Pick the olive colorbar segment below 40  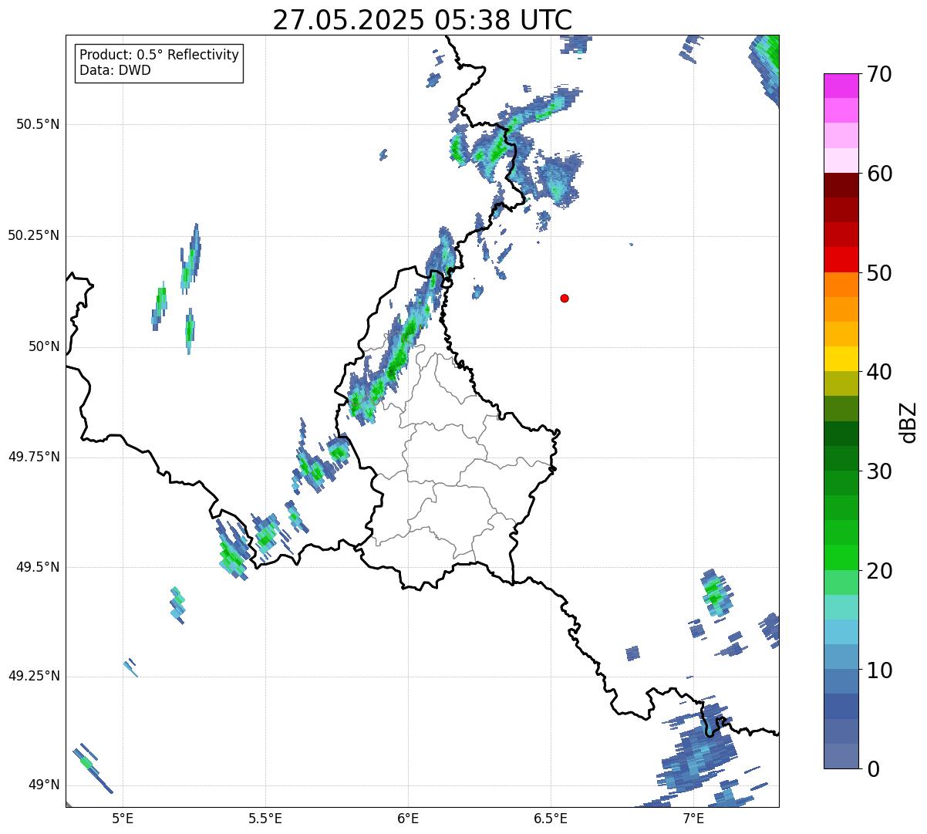[841, 383]
